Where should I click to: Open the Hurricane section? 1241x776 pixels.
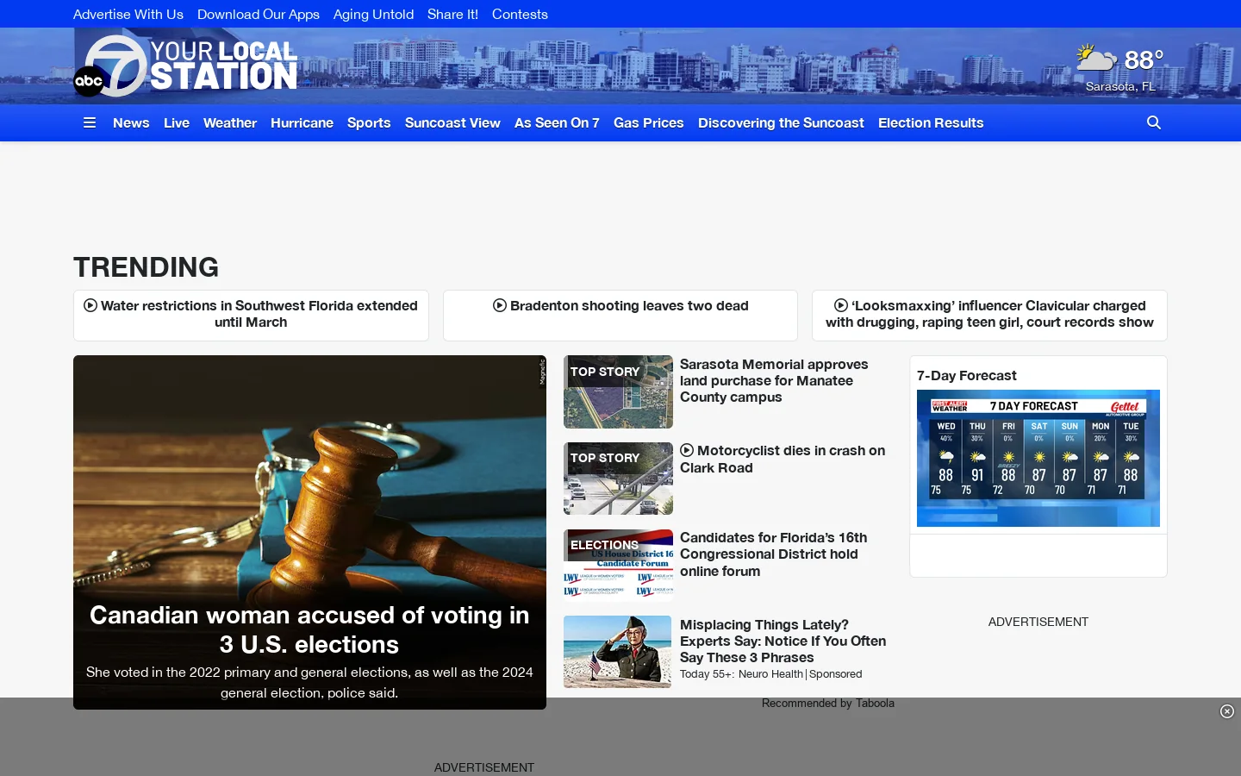(x=302, y=122)
